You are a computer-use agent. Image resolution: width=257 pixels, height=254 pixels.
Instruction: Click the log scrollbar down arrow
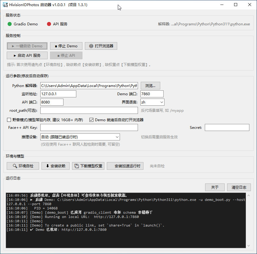click(x=248, y=245)
